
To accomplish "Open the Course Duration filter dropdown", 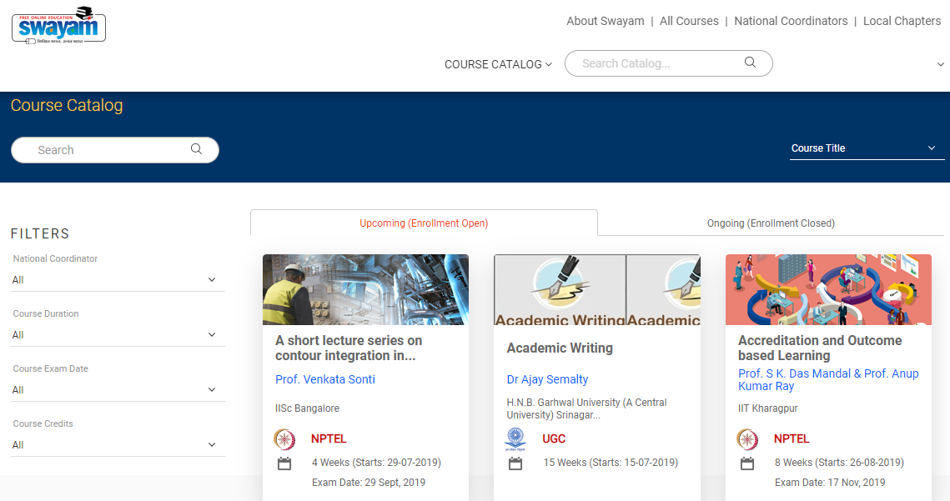I will (x=117, y=335).
